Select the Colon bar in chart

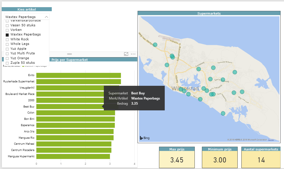click(76, 113)
